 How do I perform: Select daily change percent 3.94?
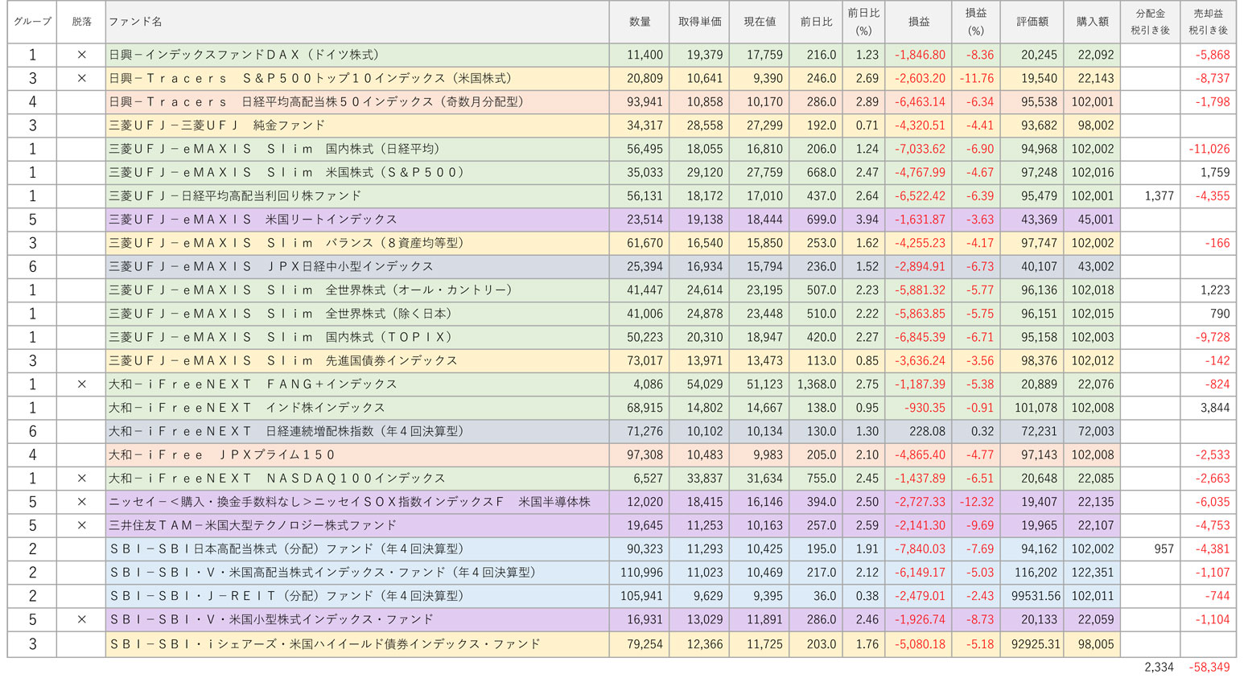coord(867,220)
